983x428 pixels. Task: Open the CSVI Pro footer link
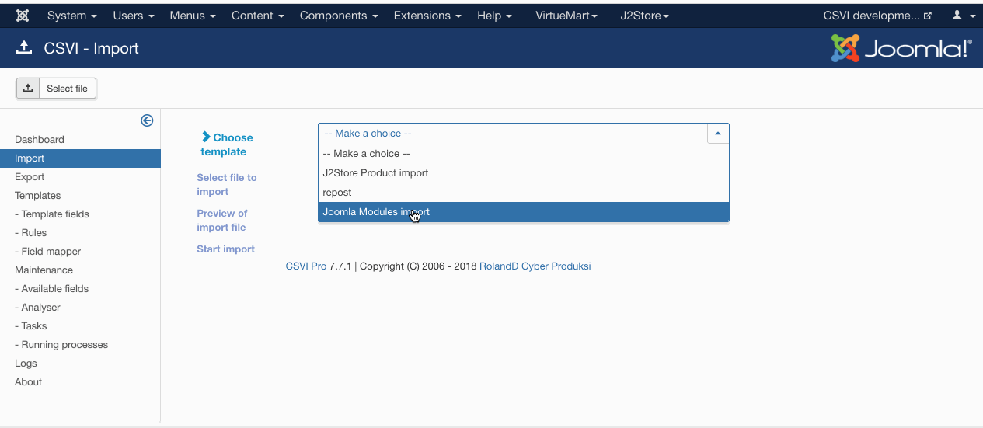point(306,266)
